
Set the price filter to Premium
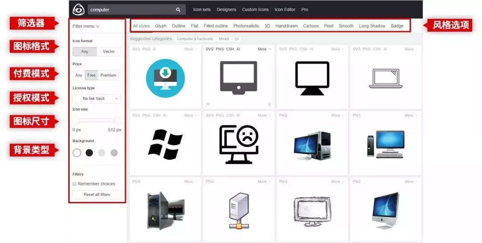(x=108, y=75)
